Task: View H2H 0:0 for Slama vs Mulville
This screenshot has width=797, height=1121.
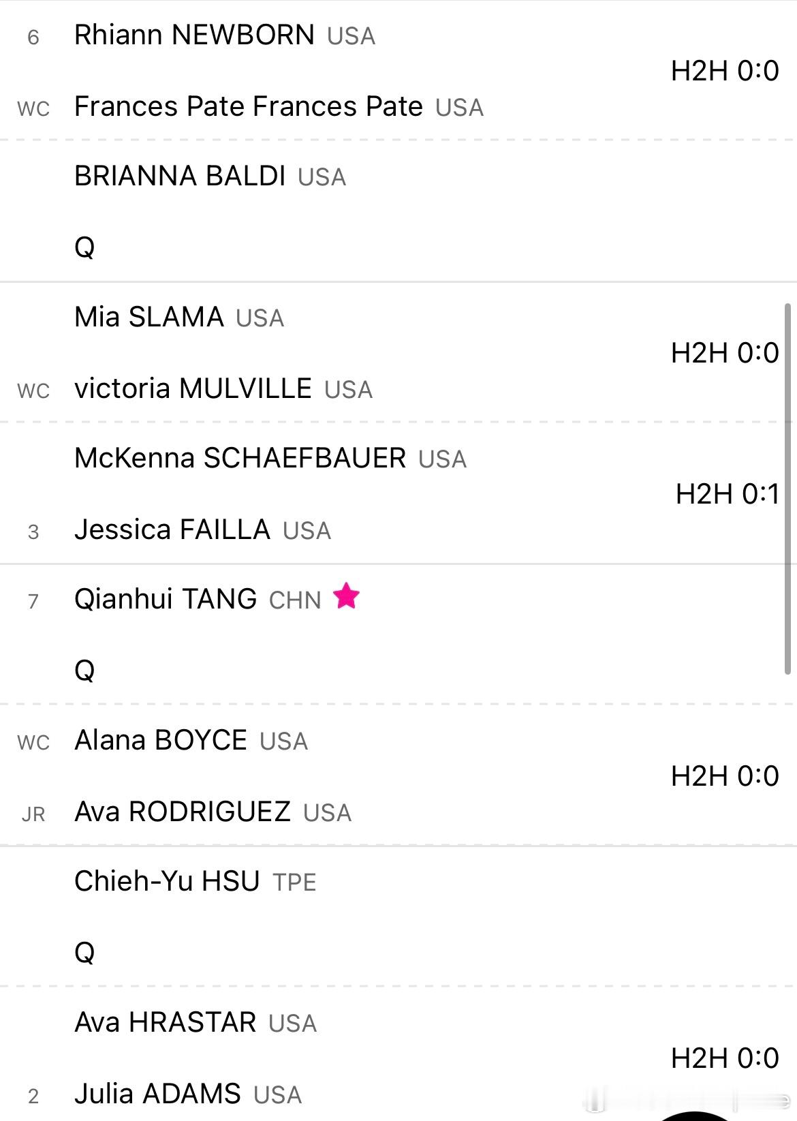Action: 725,353
